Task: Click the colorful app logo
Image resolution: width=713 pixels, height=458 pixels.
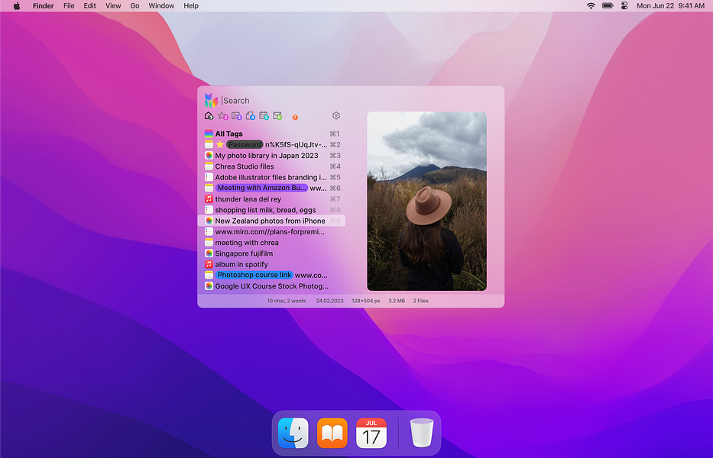Action: click(210, 99)
